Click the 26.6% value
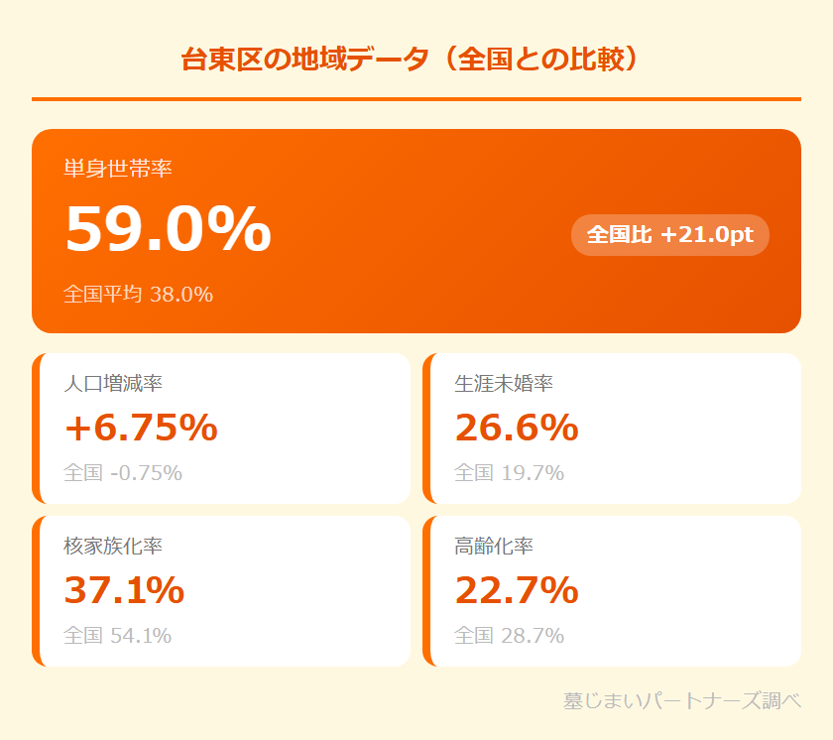Image resolution: width=833 pixels, height=740 pixels. click(x=517, y=428)
